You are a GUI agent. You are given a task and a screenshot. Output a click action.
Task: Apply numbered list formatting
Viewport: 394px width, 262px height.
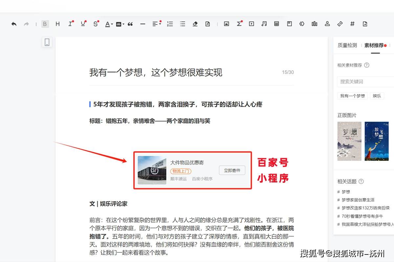[x=170, y=24]
